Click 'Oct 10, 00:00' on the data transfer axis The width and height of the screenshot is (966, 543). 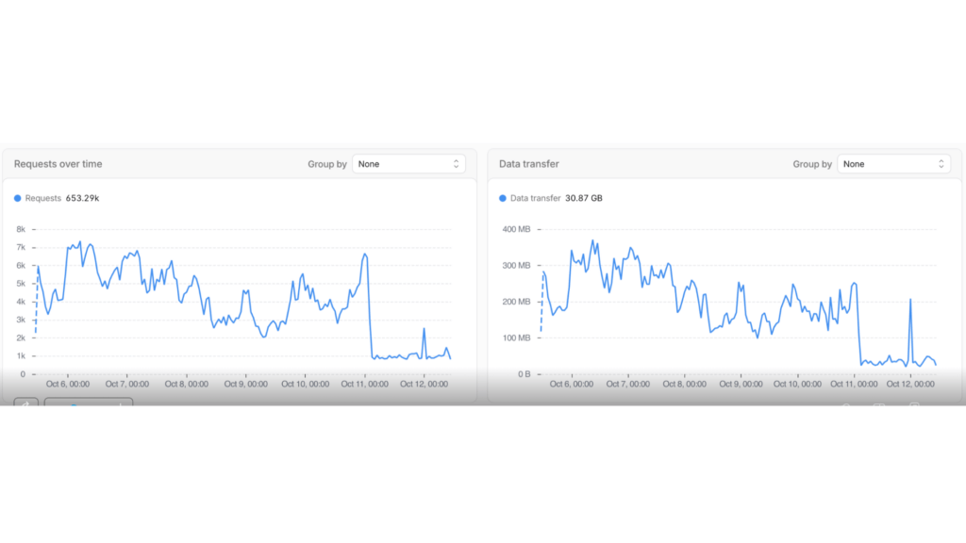797,385
